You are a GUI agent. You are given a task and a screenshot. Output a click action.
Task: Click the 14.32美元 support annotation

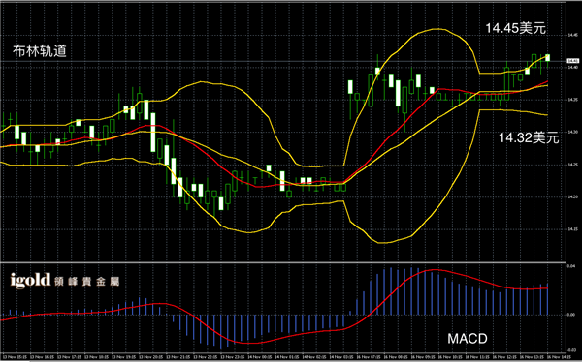(529, 137)
